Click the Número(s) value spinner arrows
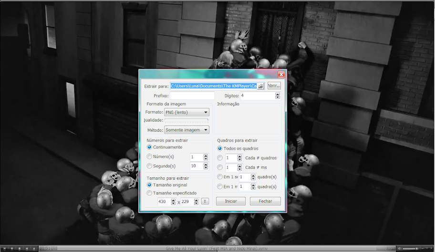The height and width of the screenshot is (252, 435). (206, 157)
